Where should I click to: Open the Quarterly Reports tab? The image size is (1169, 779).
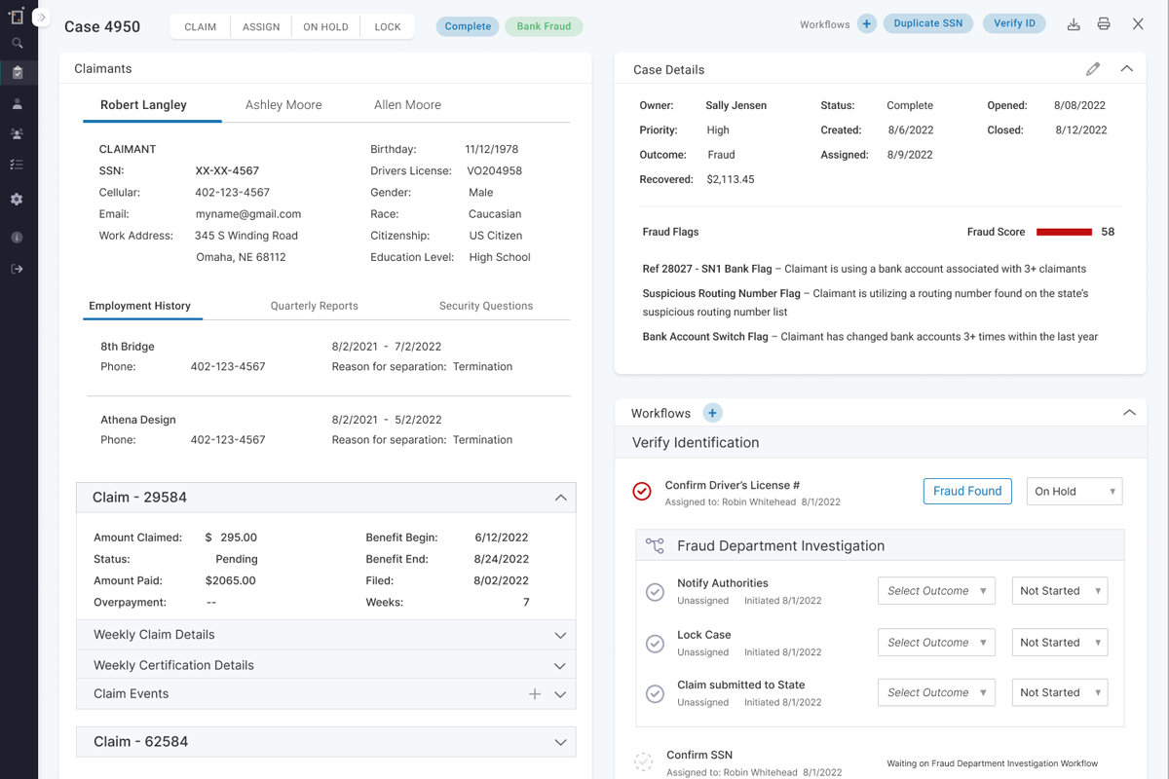pos(314,306)
